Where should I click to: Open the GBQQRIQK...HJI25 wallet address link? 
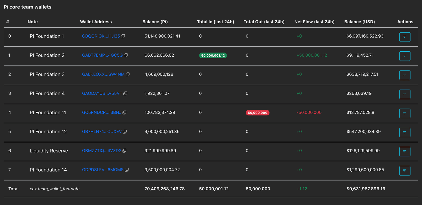[101, 36]
